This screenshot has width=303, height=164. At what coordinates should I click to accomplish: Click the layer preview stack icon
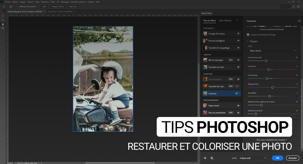[x=212, y=158]
